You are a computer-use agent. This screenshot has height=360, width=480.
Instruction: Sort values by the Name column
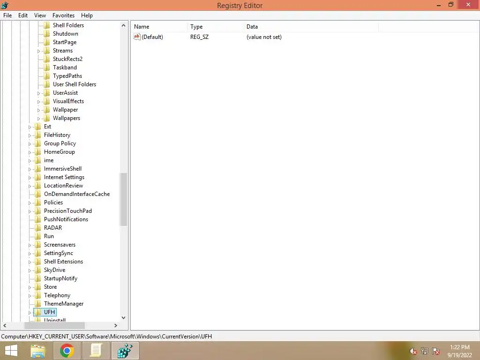coord(159,27)
